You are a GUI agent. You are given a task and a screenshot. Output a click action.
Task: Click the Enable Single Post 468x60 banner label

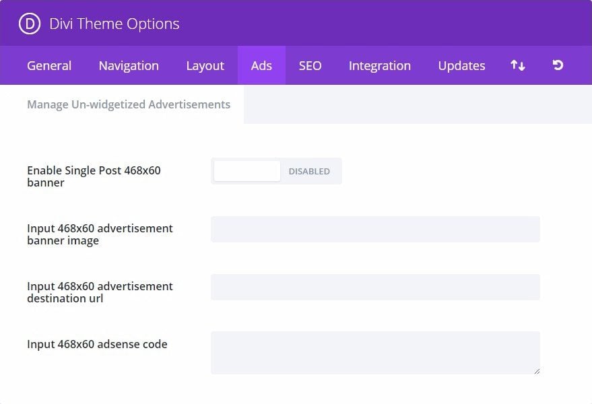pyautogui.click(x=94, y=176)
